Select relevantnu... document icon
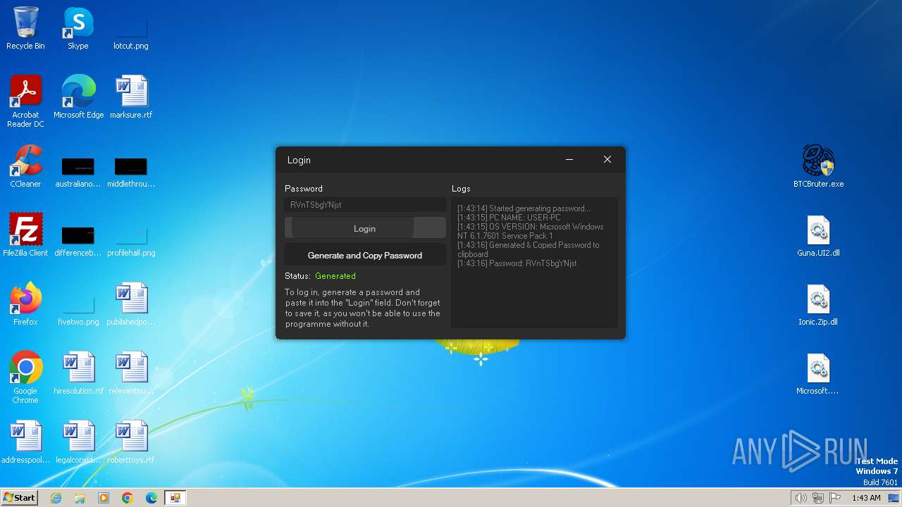This screenshot has height=507, width=902. point(131,373)
